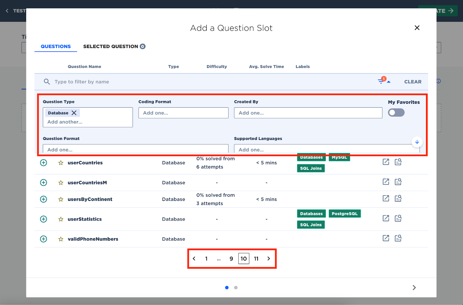Open validPhoneNumbers in a new window
Image resolution: width=463 pixels, height=305 pixels.
[386, 238]
